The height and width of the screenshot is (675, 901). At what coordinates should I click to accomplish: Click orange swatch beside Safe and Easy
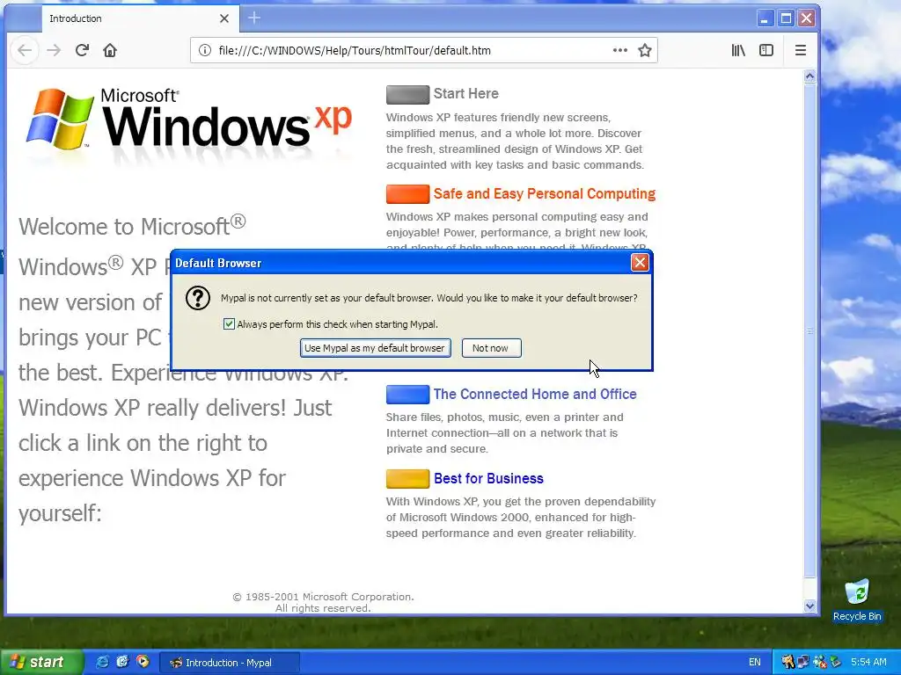[407, 194]
